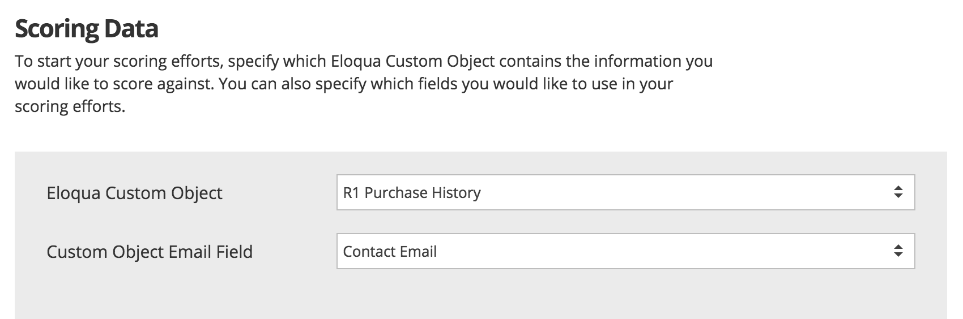Open the Eloqua Custom Object dropdown

pyautogui.click(x=625, y=193)
